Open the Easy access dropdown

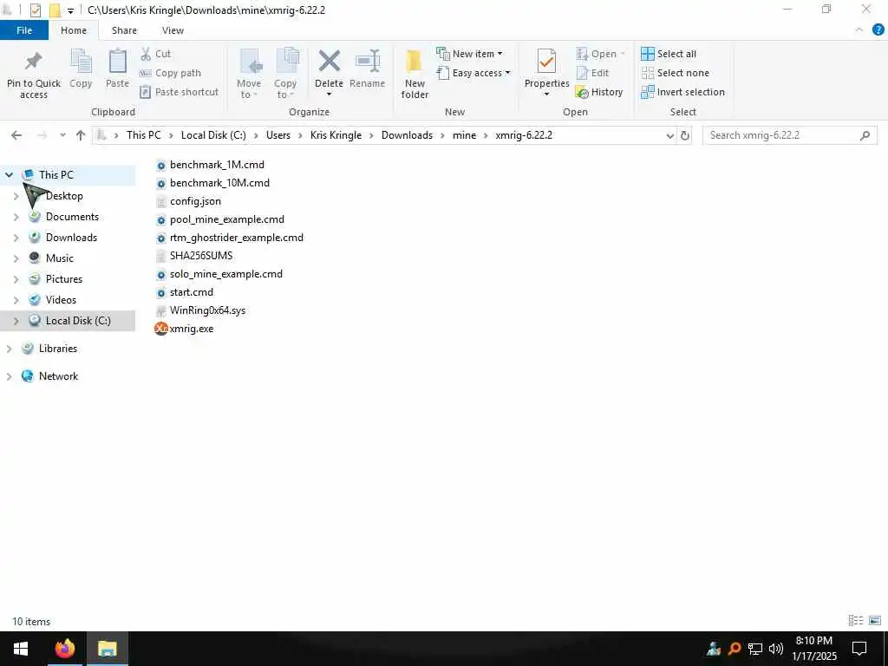click(473, 73)
